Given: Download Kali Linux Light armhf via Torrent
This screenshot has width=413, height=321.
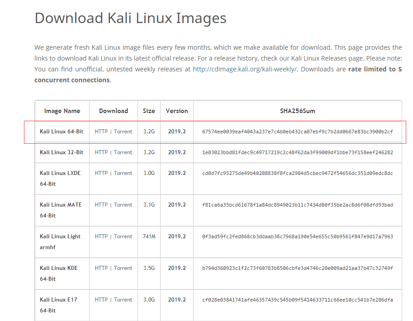Looking at the screenshot, I should point(123,236).
